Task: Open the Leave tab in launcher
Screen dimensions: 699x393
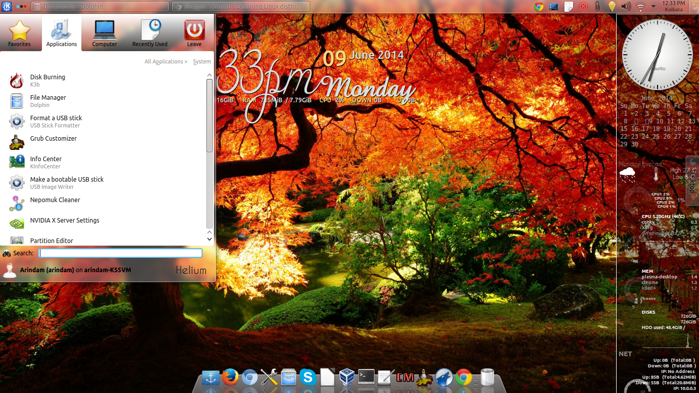Action: [194, 34]
